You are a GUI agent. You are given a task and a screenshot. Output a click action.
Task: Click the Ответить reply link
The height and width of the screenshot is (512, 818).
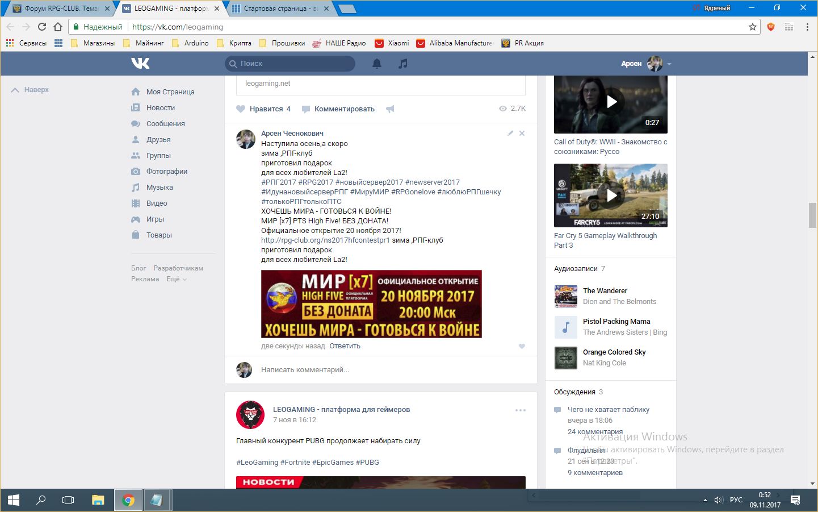pos(345,346)
